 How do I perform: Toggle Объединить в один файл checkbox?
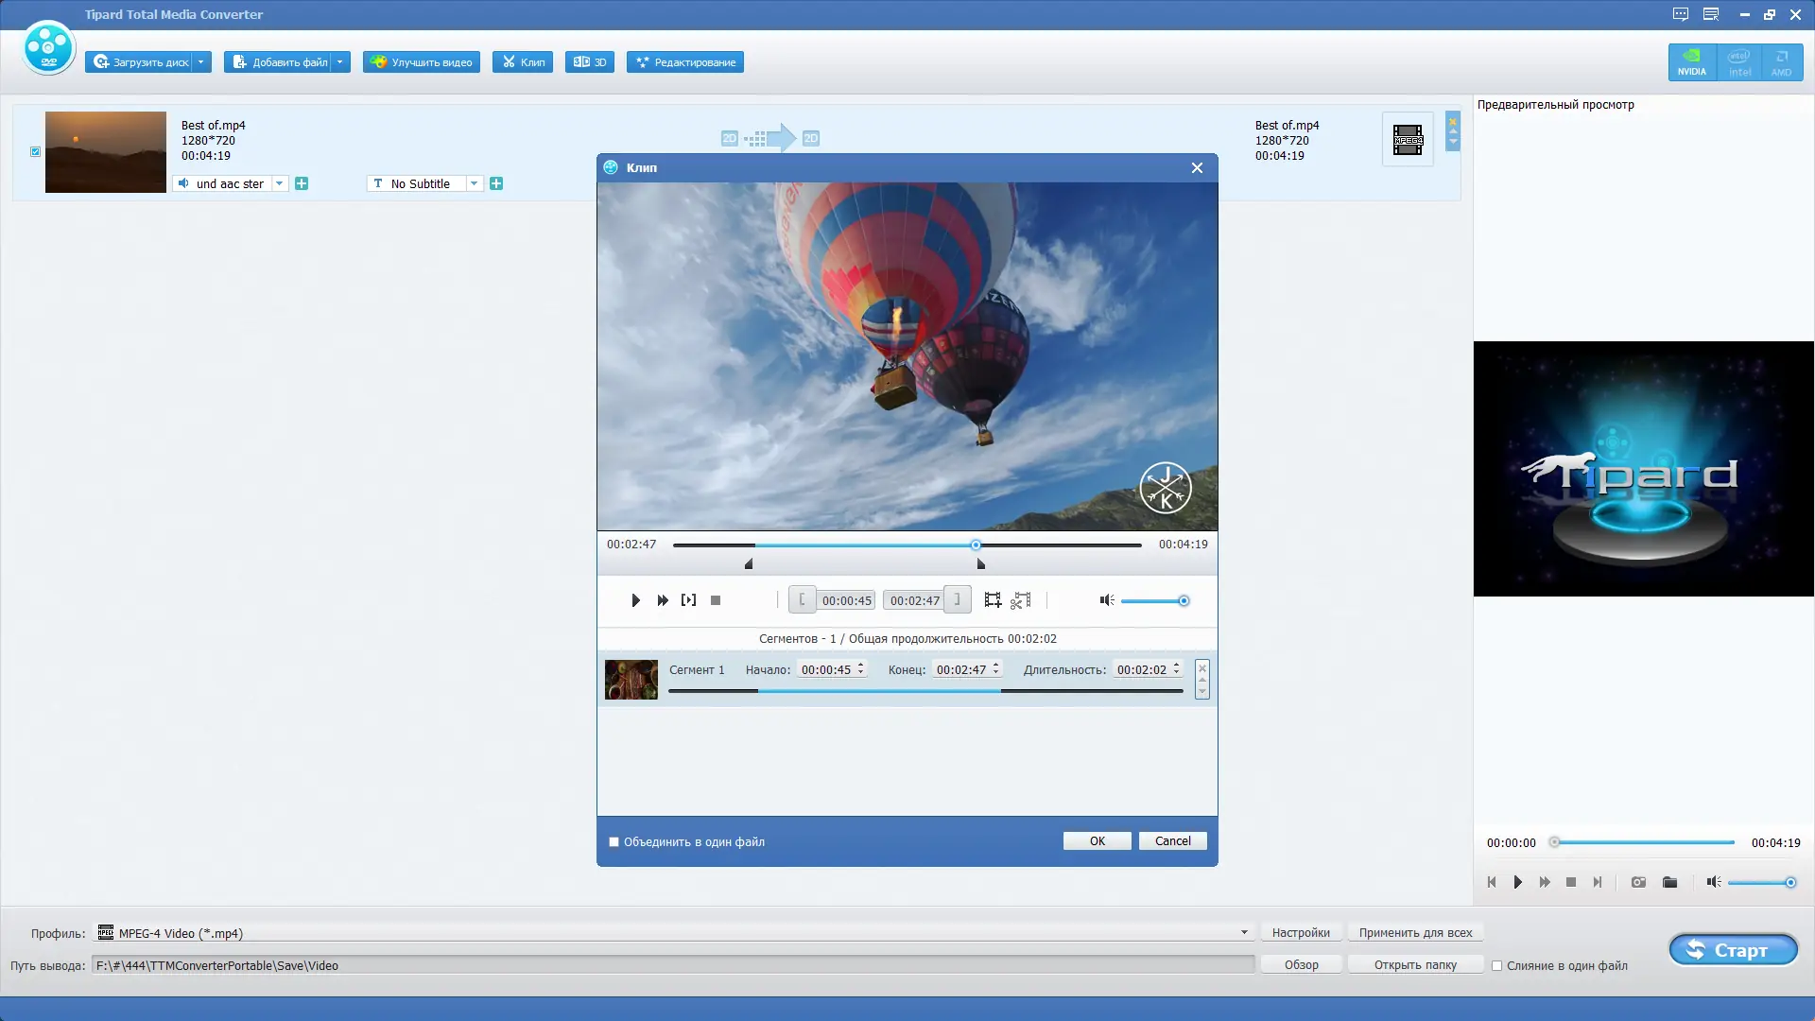point(614,841)
